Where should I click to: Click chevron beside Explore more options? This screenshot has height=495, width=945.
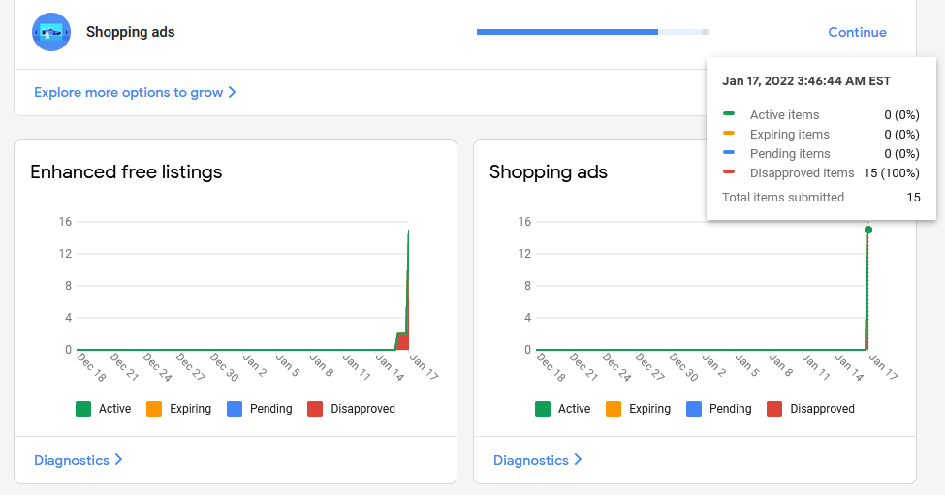(x=232, y=92)
